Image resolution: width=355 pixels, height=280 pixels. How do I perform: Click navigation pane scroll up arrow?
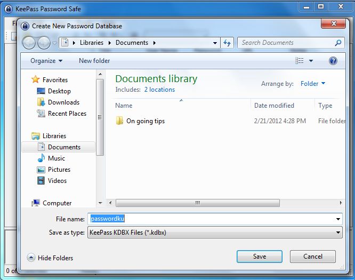tap(100, 74)
